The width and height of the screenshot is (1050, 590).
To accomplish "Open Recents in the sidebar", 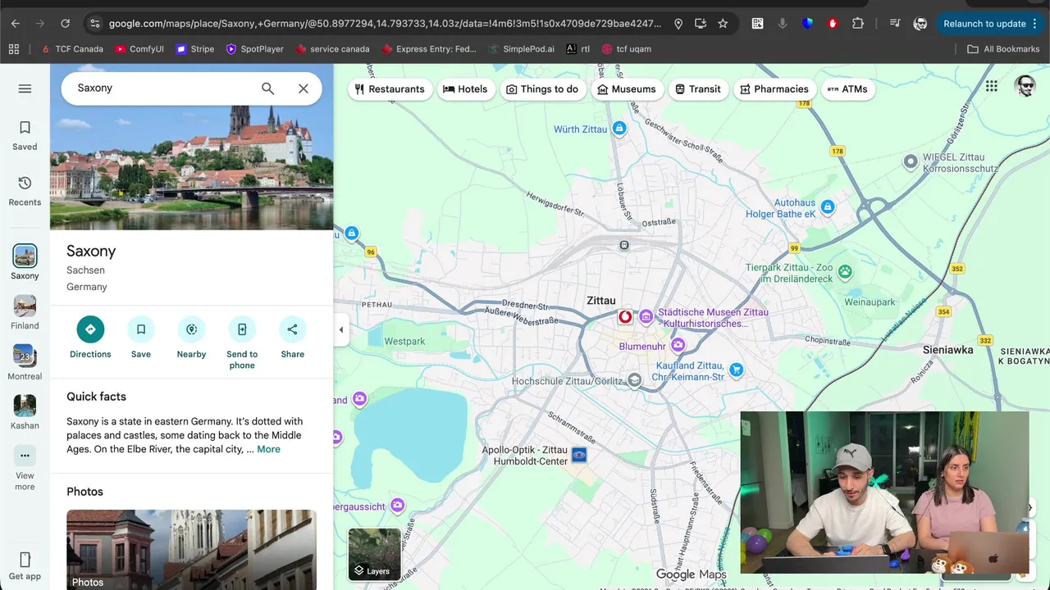I will point(25,191).
